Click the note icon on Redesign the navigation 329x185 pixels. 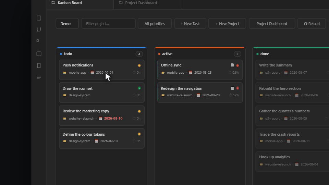(232, 88)
